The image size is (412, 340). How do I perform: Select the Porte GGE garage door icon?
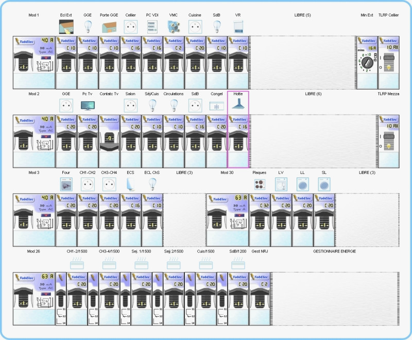point(109,27)
